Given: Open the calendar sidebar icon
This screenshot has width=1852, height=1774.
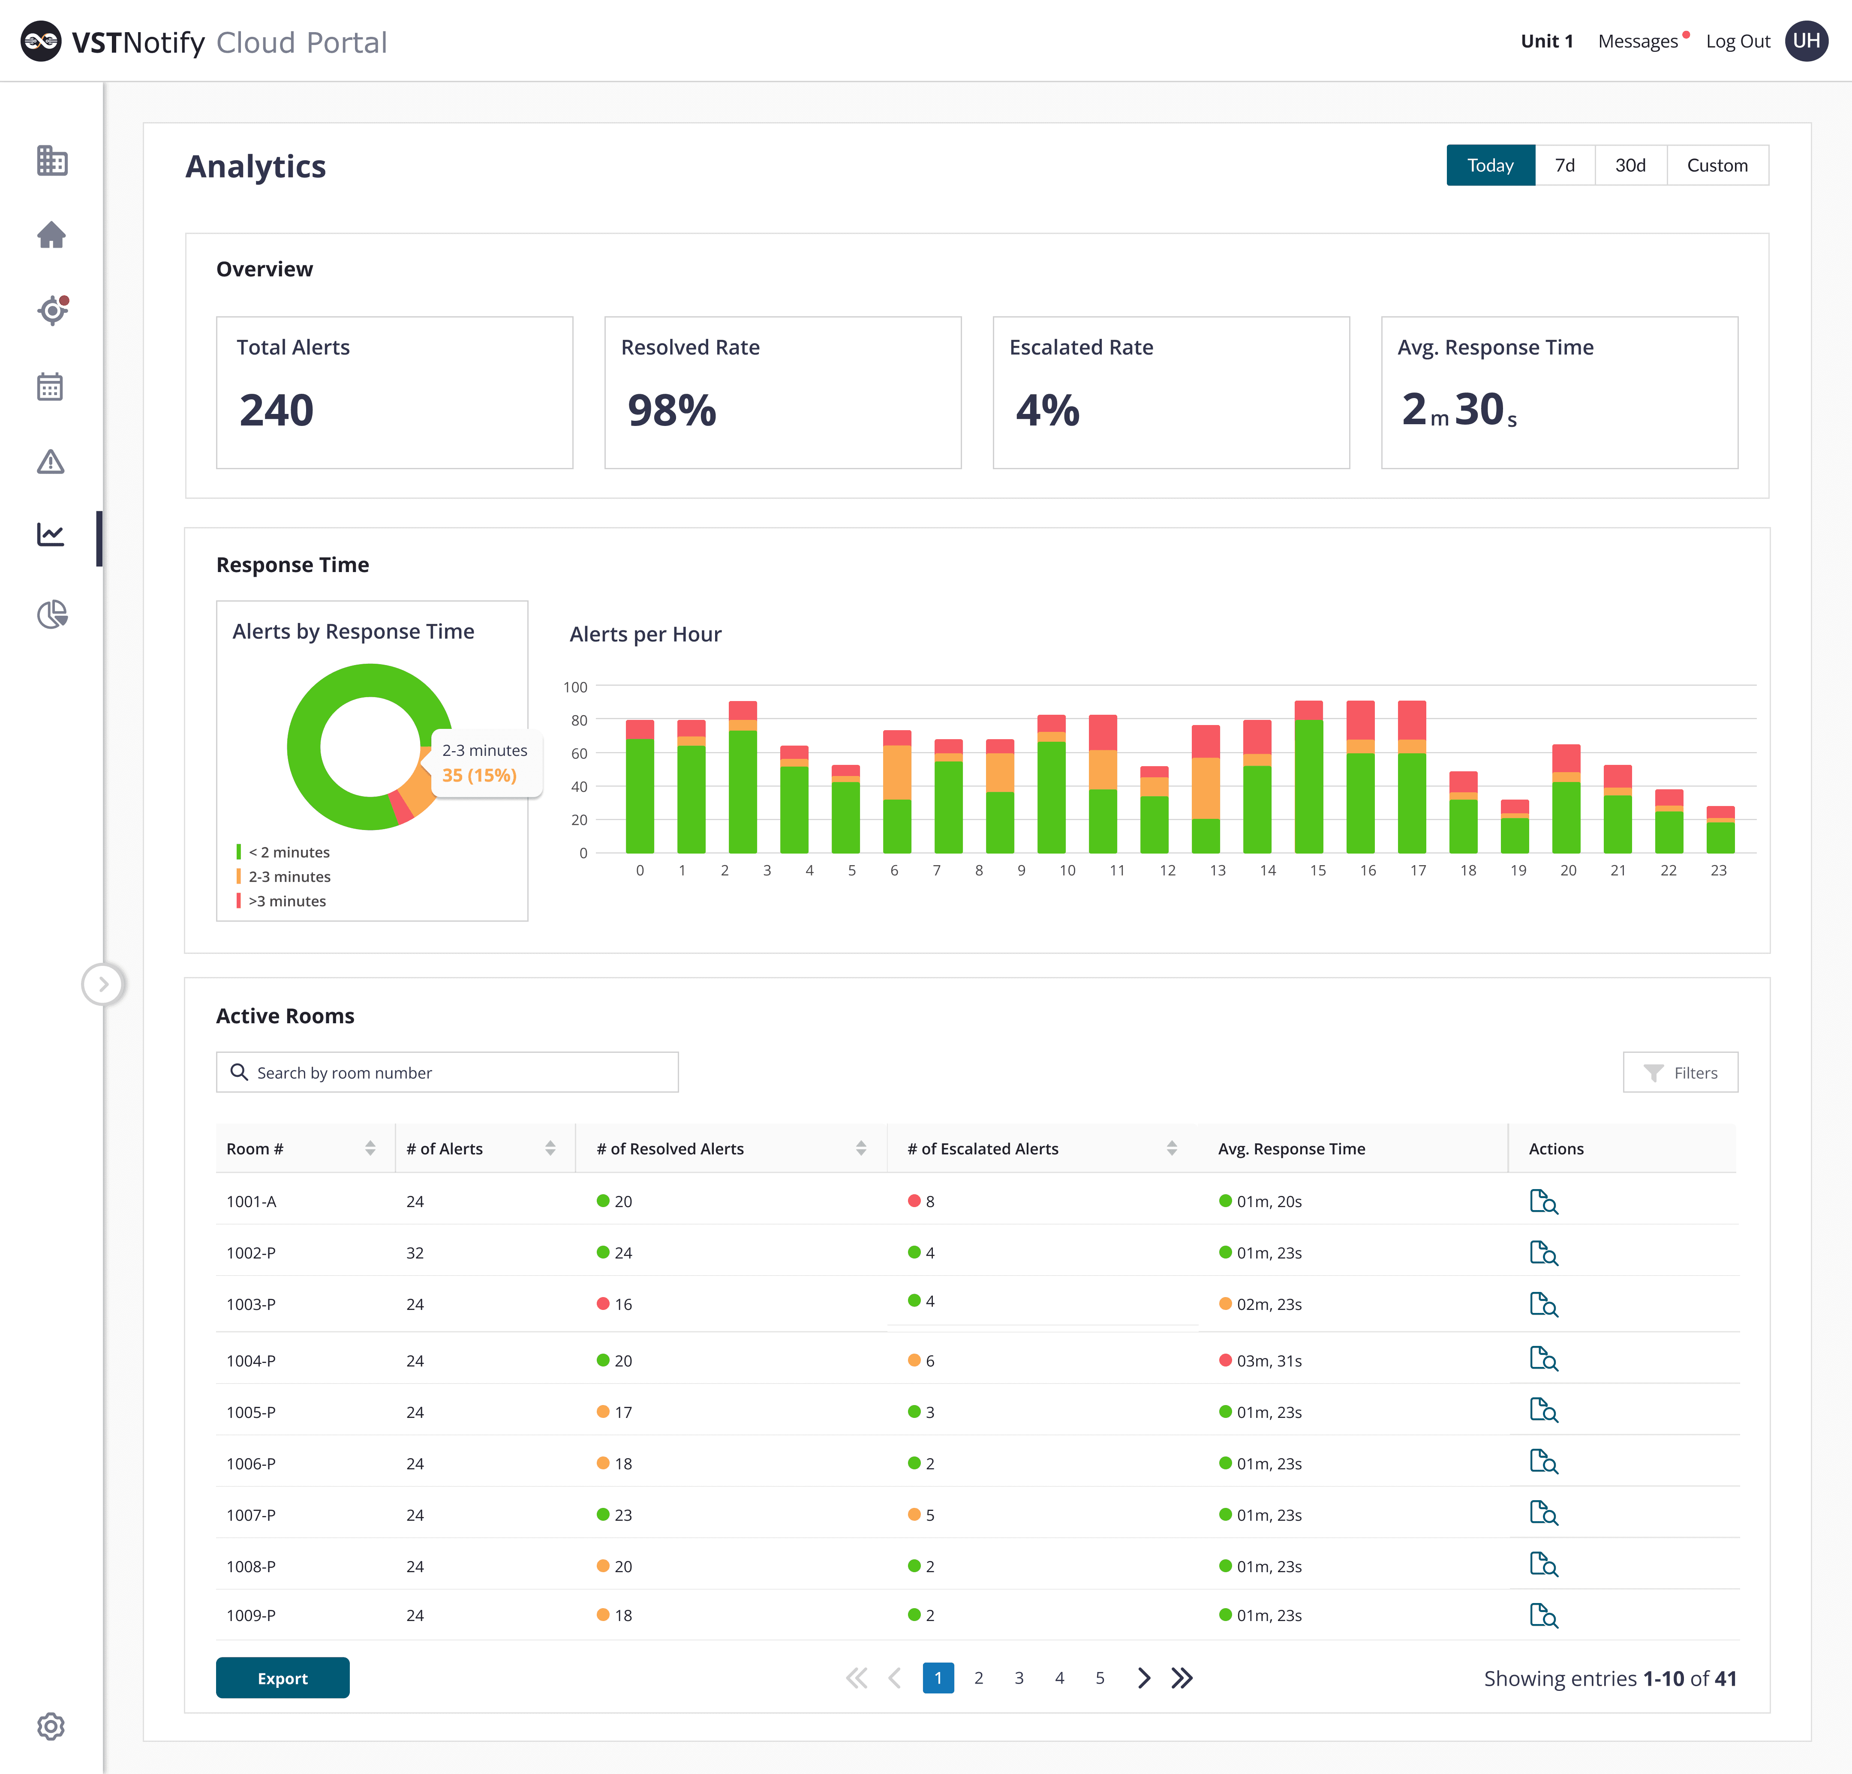Looking at the screenshot, I should [x=51, y=387].
